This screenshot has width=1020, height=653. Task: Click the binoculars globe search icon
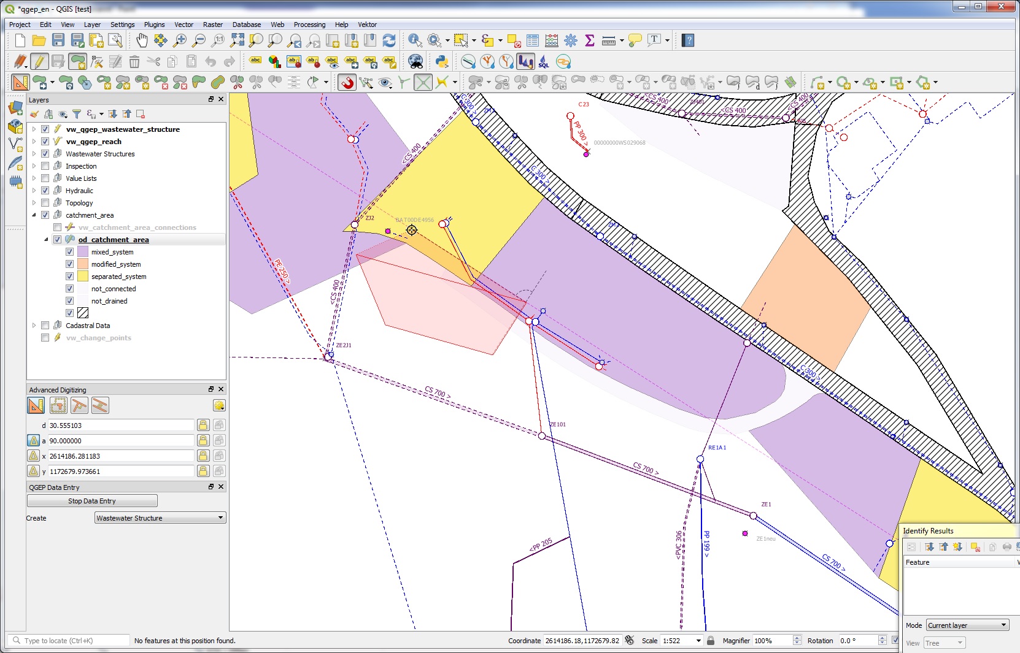[415, 61]
